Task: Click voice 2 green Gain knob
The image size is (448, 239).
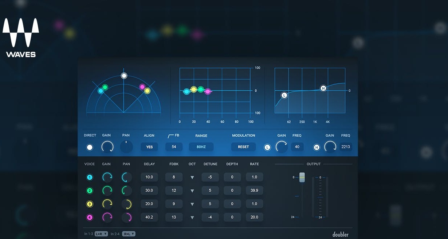Action: coord(107,191)
